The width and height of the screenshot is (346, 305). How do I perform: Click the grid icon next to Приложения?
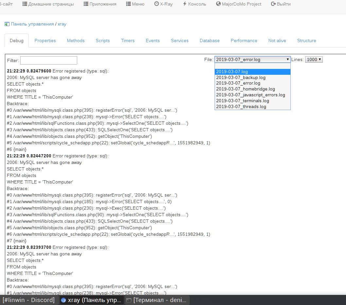click(86, 4)
